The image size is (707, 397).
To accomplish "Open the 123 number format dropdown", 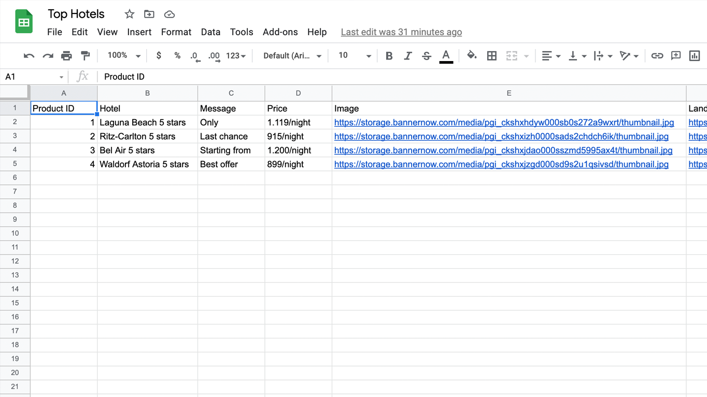I will coord(236,56).
